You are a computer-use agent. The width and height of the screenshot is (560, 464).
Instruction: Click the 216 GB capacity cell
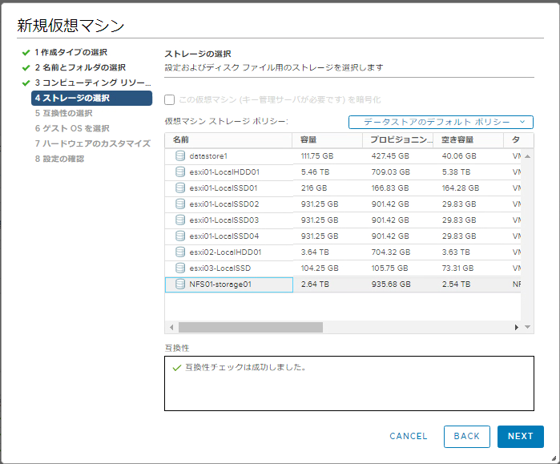[314, 188]
